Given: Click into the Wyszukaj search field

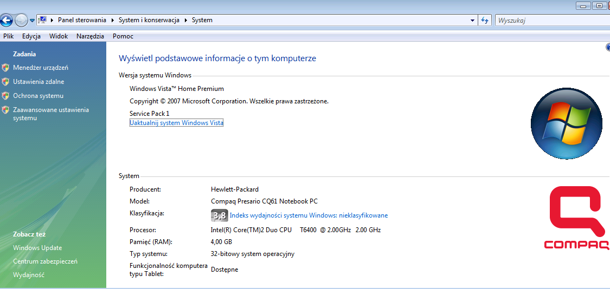Looking at the screenshot, I should [553, 20].
